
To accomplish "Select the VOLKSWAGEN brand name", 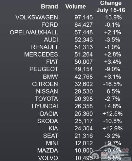I will click(x=37, y=17).
